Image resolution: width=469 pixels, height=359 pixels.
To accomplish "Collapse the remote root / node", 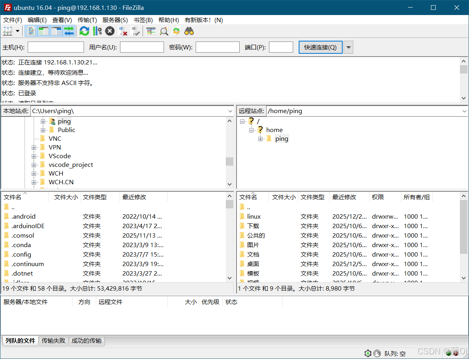I will [242, 121].
